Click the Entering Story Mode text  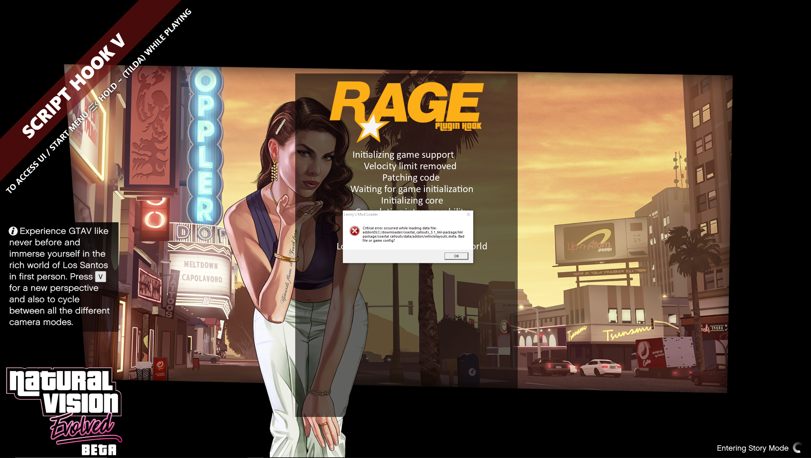[x=752, y=448]
